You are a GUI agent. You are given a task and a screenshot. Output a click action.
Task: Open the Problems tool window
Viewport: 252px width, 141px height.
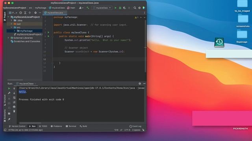[x=56, y=126]
